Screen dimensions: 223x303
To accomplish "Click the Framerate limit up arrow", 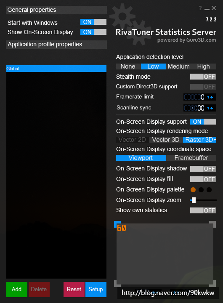I will [x=208, y=97].
